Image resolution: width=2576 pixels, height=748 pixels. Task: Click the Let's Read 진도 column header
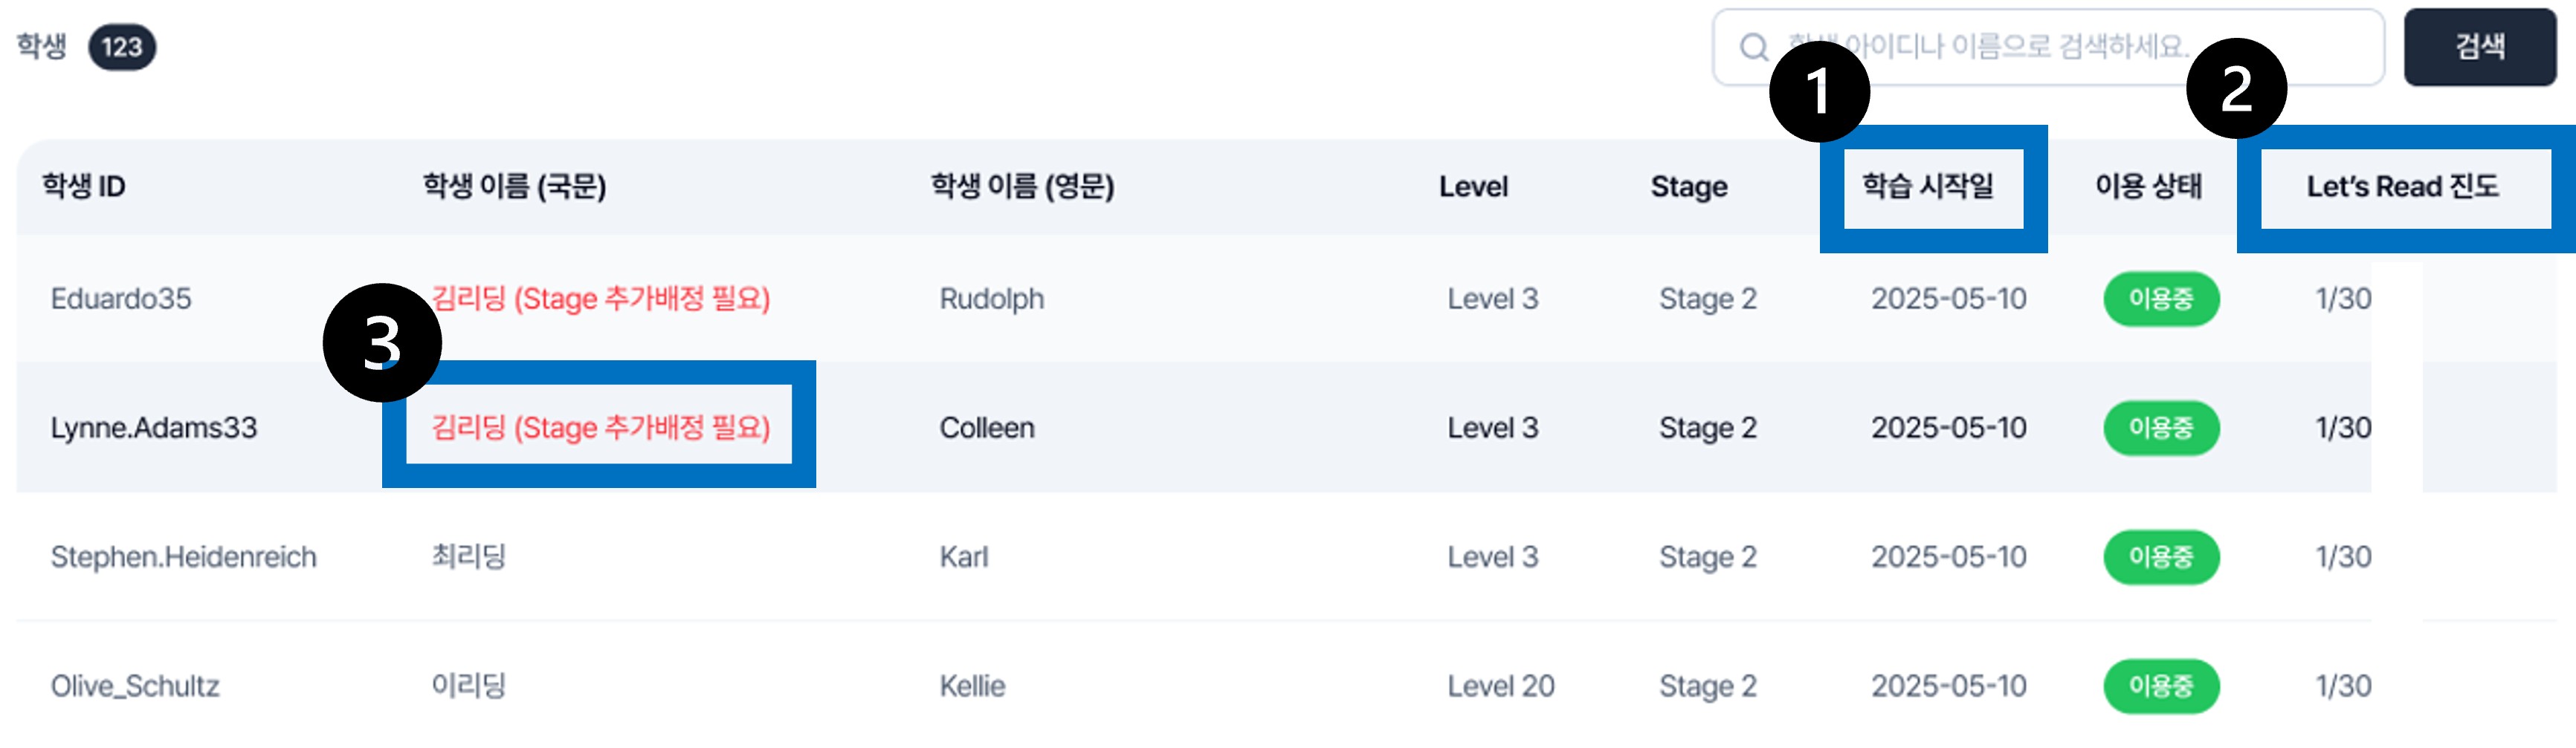(2402, 186)
